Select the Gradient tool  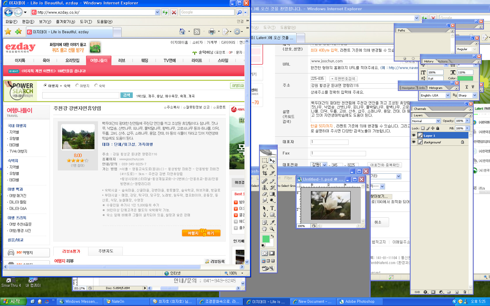tap(272, 194)
